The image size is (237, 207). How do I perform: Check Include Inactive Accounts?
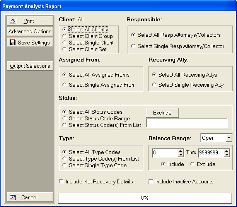pyautogui.click(x=151, y=181)
